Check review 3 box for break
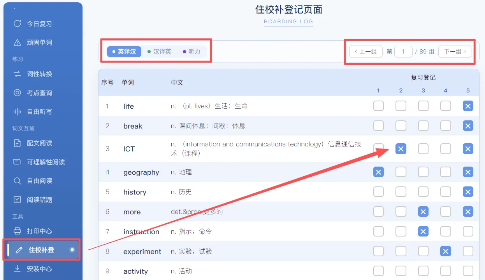485x280 pixels. pyautogui.click(x=423, y=125)
